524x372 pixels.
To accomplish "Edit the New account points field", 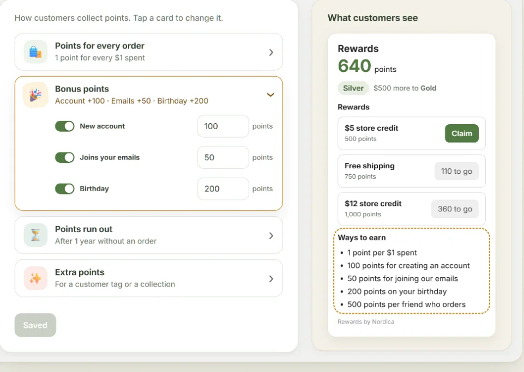I will pos(223,126).
